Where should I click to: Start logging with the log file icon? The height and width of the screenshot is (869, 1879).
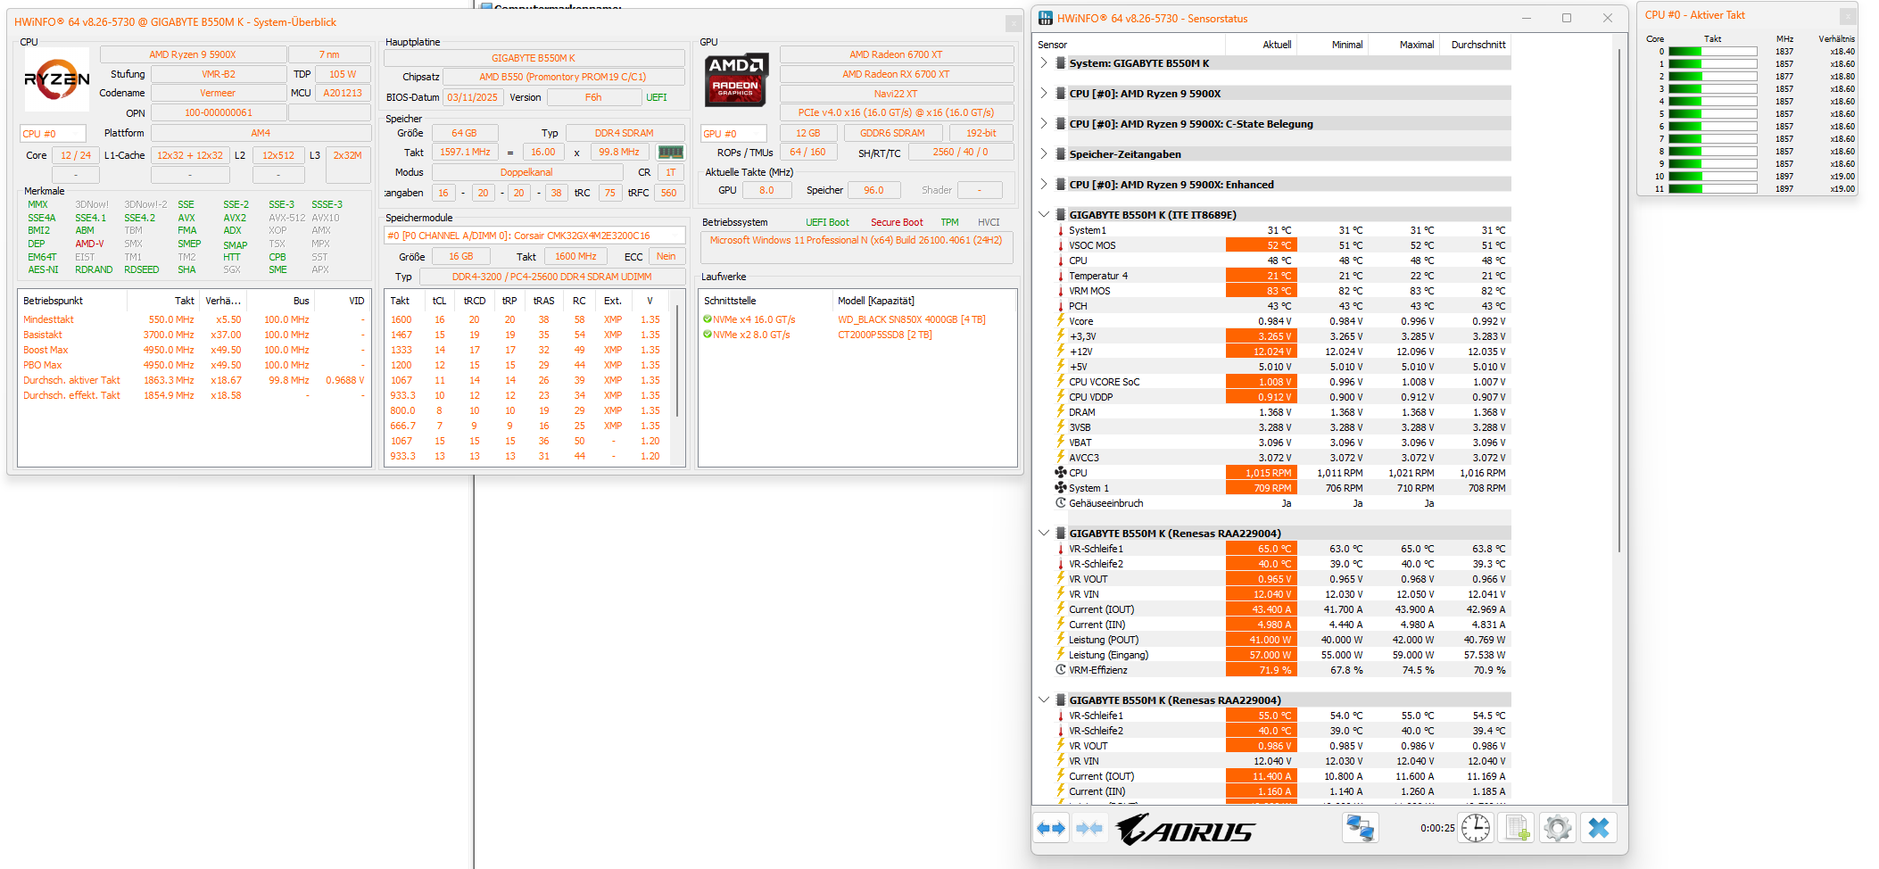coord(1517,829)
